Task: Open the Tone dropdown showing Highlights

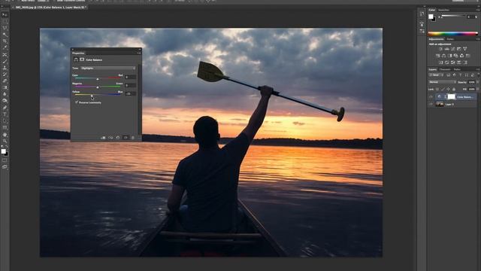Action: pos(108,69)
